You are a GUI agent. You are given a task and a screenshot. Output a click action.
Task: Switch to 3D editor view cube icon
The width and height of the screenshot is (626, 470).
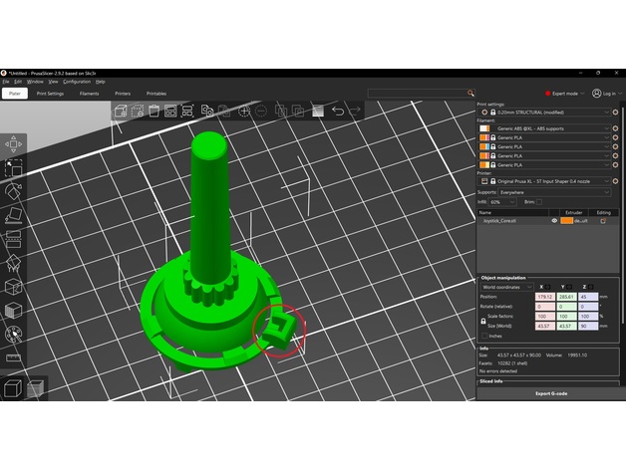[13, 389]
